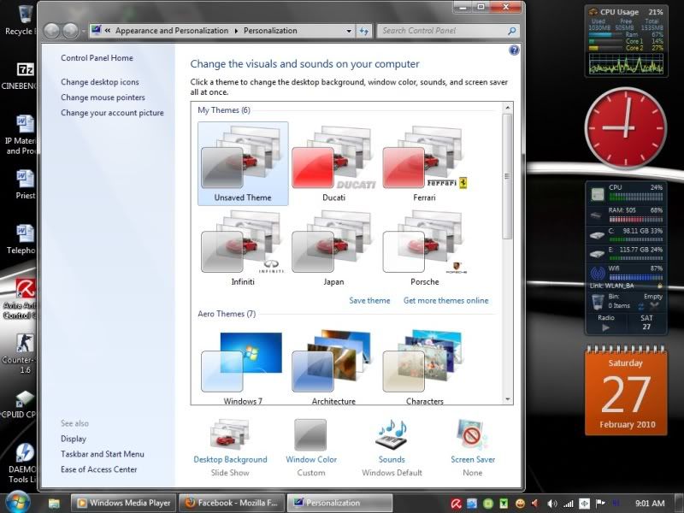Click the volume speaker tray icon
684x513 pixels.
coord(551,504)
